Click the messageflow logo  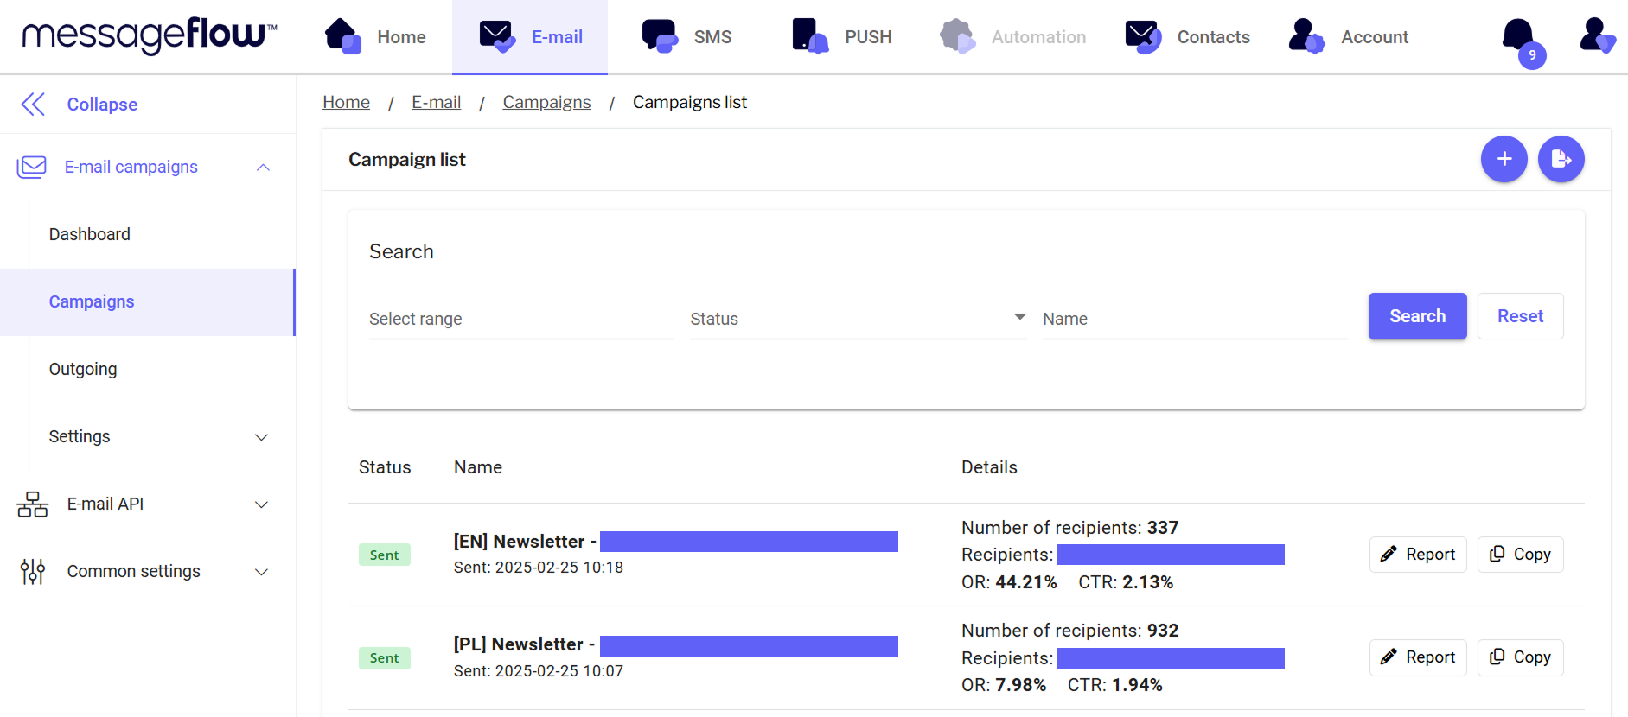click(149, 36)
